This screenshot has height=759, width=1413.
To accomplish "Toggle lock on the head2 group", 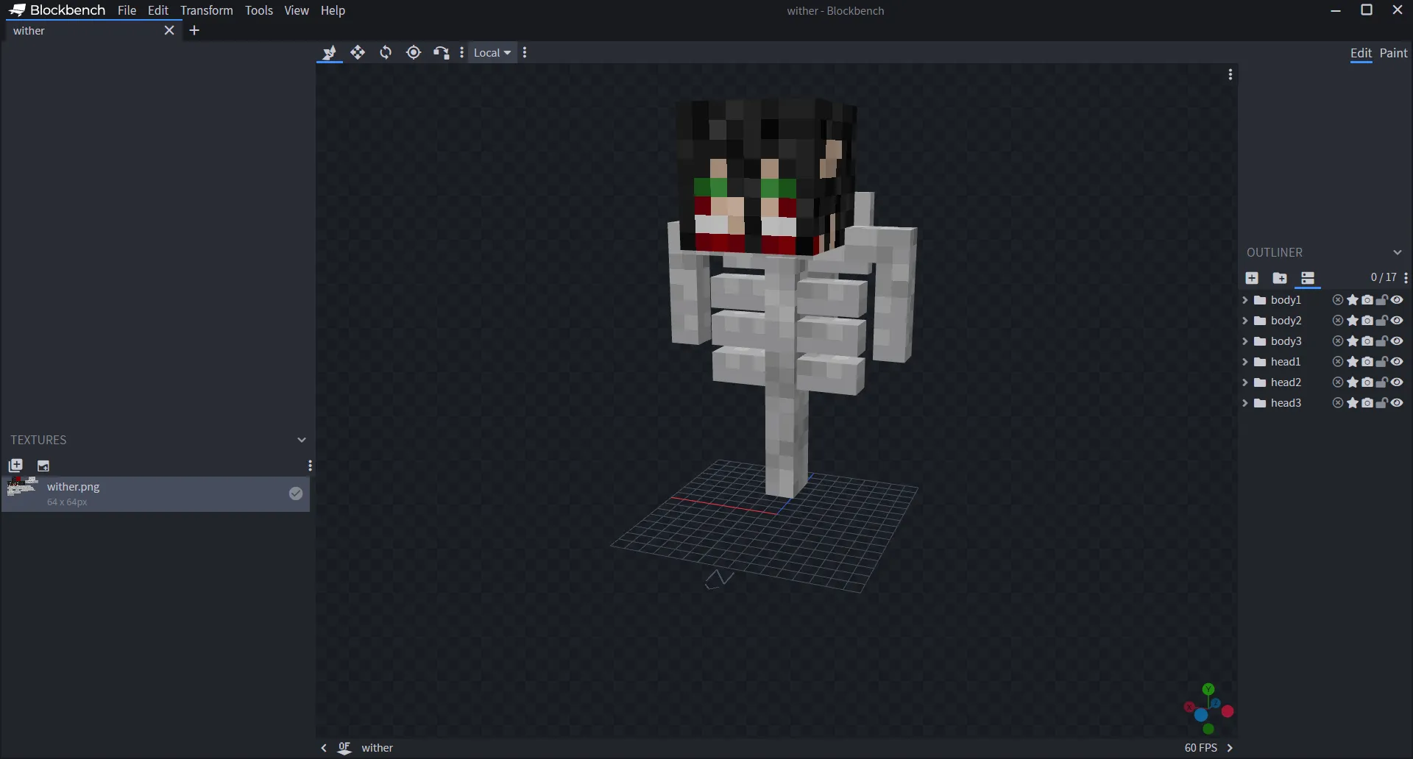I will [x=1382, y=382].
